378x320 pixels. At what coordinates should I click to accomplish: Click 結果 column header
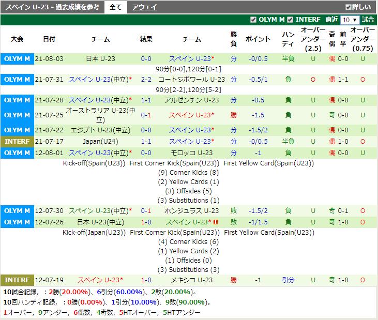pos(146,39)
